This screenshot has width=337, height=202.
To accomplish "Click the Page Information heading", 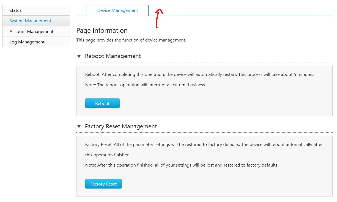I will click(x=102, y=31).
